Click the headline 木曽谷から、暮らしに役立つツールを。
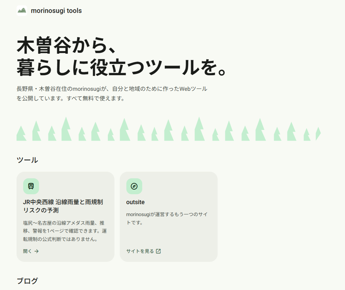Screen dimensions: 345x290 tap(122, 56)
